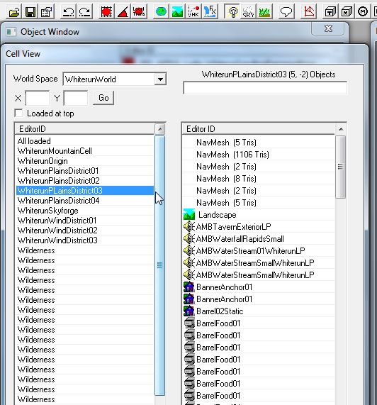The height and width of the screenshot is (405, 377).
Task: Select WhiterunWindDistrict01 cell
Action: pos(84,221)
